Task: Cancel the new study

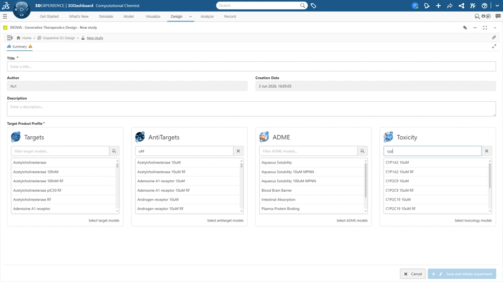Action: pos(412,274)
